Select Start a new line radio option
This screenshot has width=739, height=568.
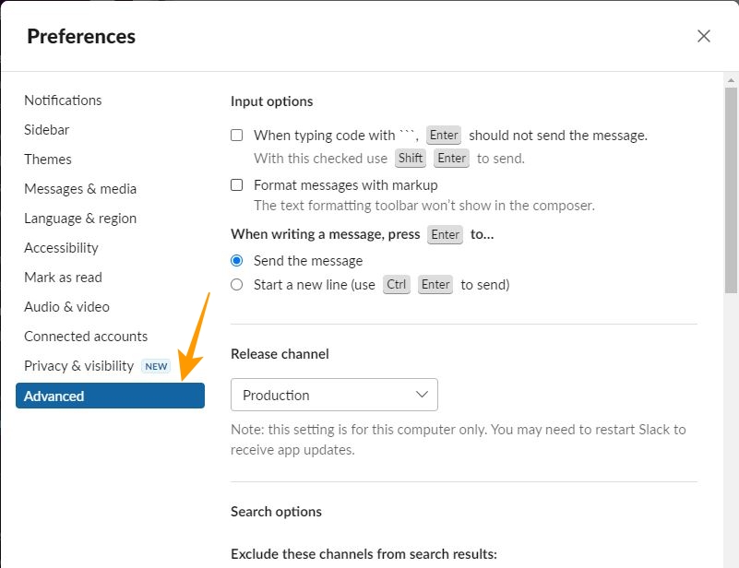(236, 285)
